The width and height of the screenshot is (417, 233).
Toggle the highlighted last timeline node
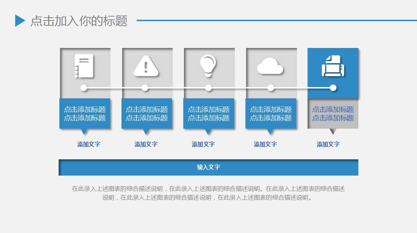[x=333, y=87]
